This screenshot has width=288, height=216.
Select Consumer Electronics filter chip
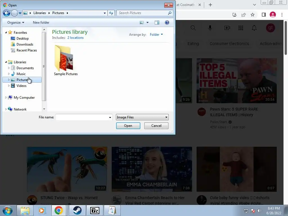229,44
